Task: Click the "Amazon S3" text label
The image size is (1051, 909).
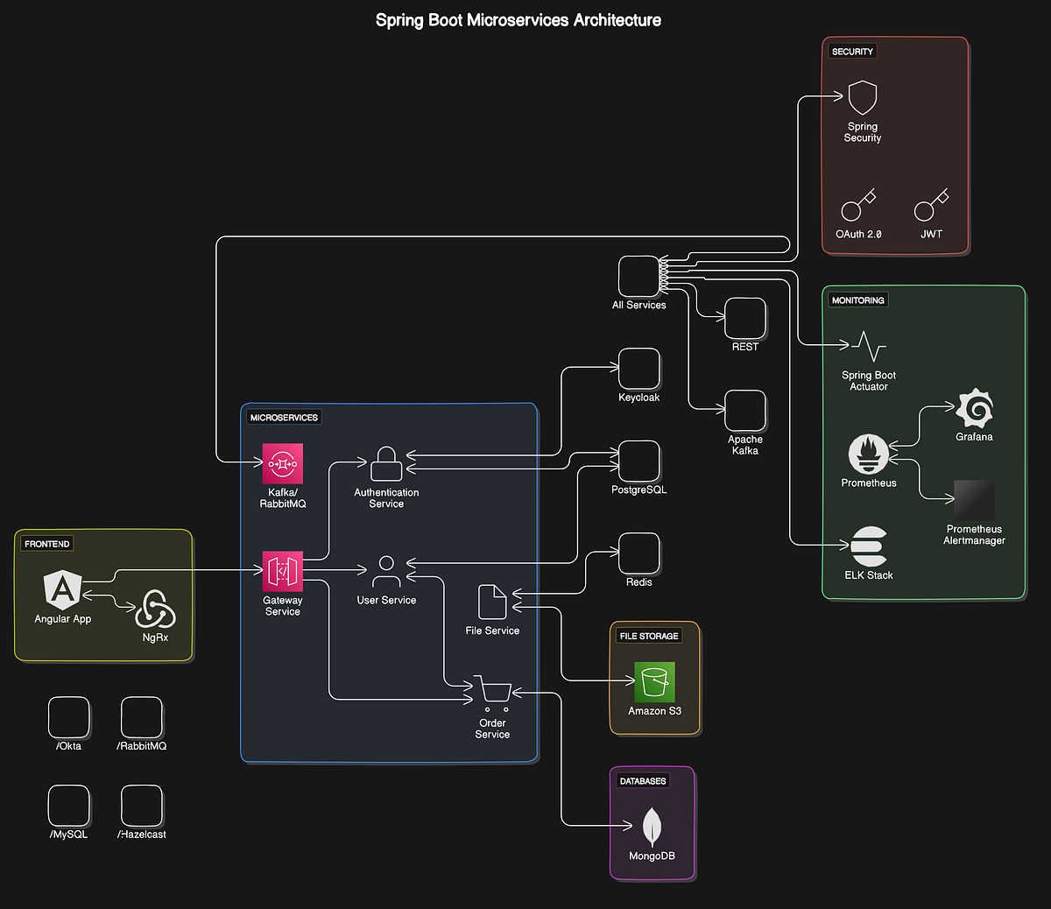Action: 654,711
